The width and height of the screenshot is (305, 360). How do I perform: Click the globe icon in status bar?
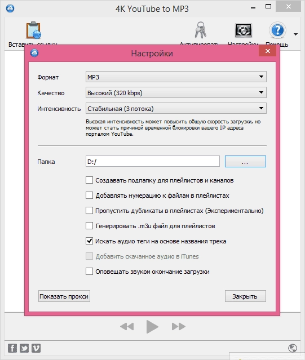(x=293, y=348)
